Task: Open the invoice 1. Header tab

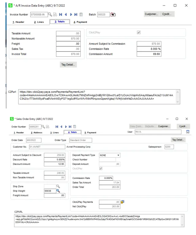Action: click(x=18, y=22)
